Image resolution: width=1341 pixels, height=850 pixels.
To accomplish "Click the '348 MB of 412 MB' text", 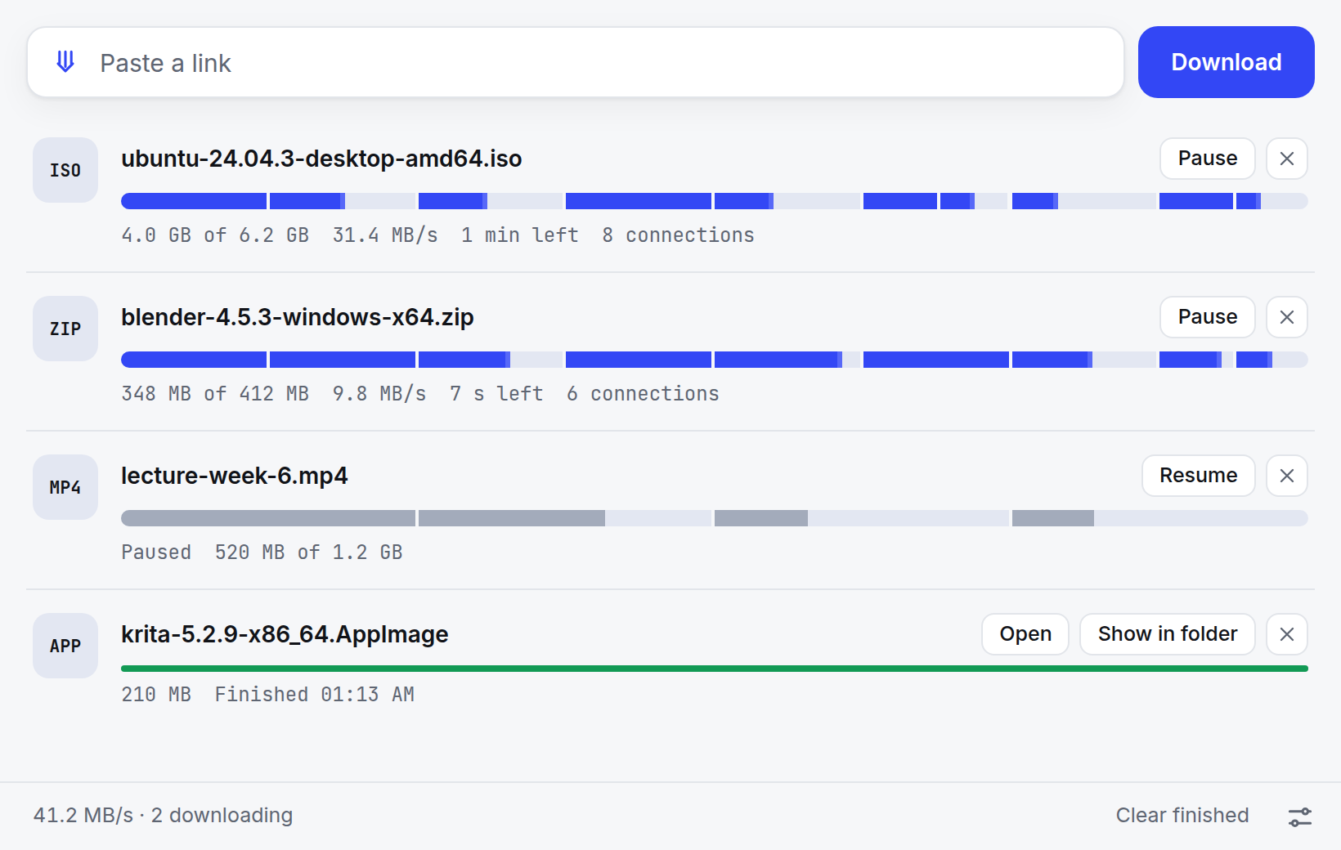I will coord(215,394).
